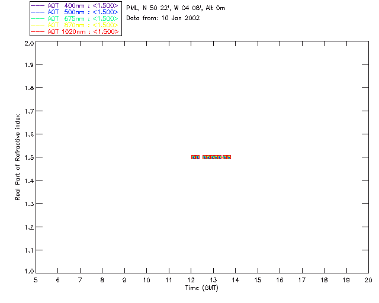The height and width of the screenshot is (303, 379).
Task: Click the x-axis tick label 12
Action: (x=191, y=280)
